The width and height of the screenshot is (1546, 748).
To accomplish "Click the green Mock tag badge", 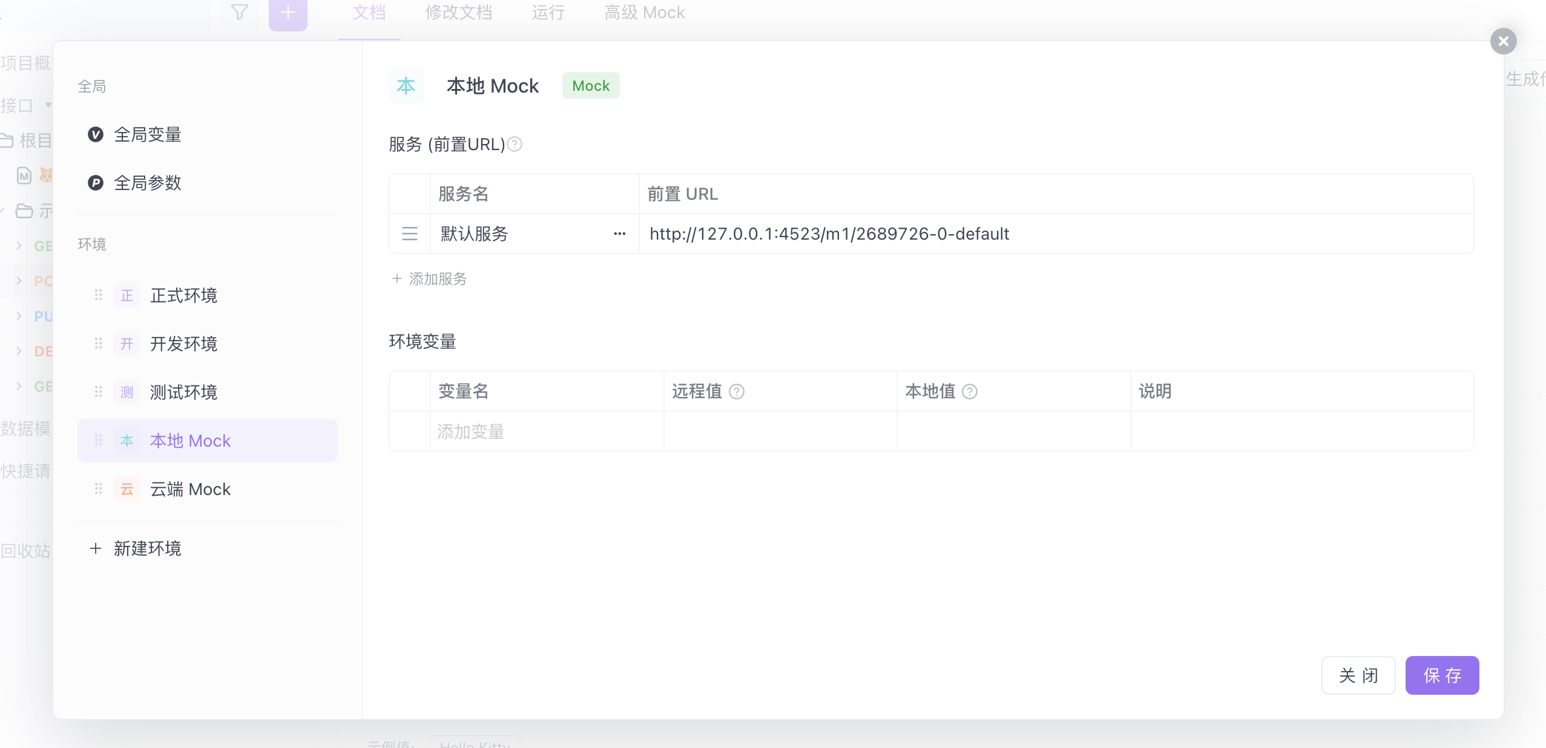I will pyautogui.click(x=591, y=86).
